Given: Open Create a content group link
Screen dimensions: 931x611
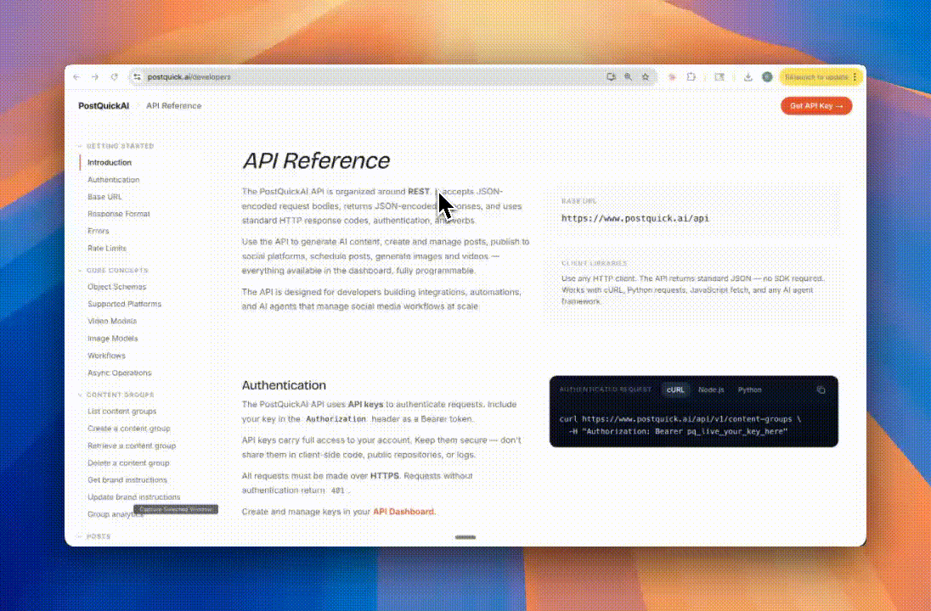Looking at the screenshot, I should point(129,429).
